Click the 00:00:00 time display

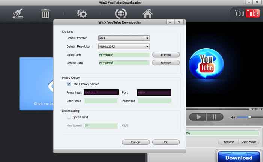(257, 109)
